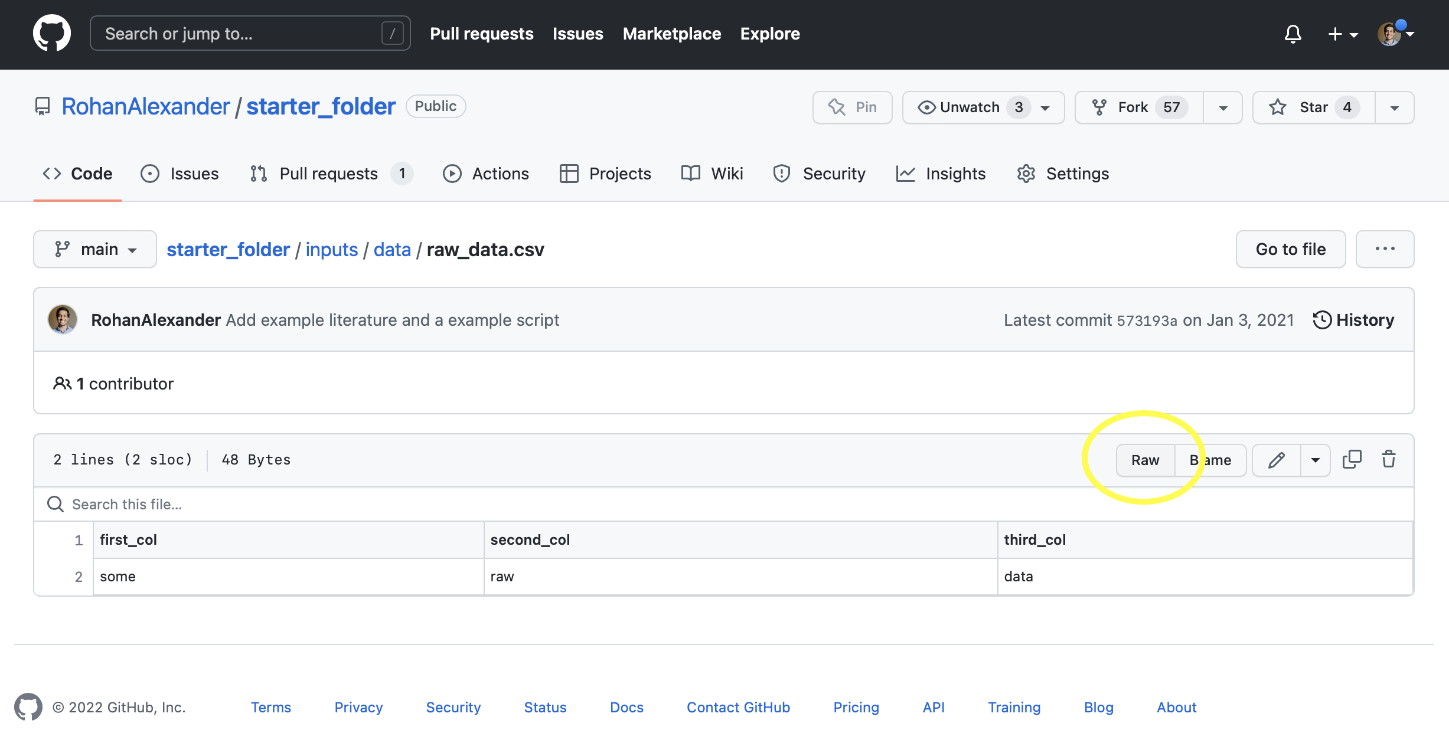Expand the edit options dropdown beside the pencil
This screenshot has width=1449, height=746.
[x=1316, y=460]
